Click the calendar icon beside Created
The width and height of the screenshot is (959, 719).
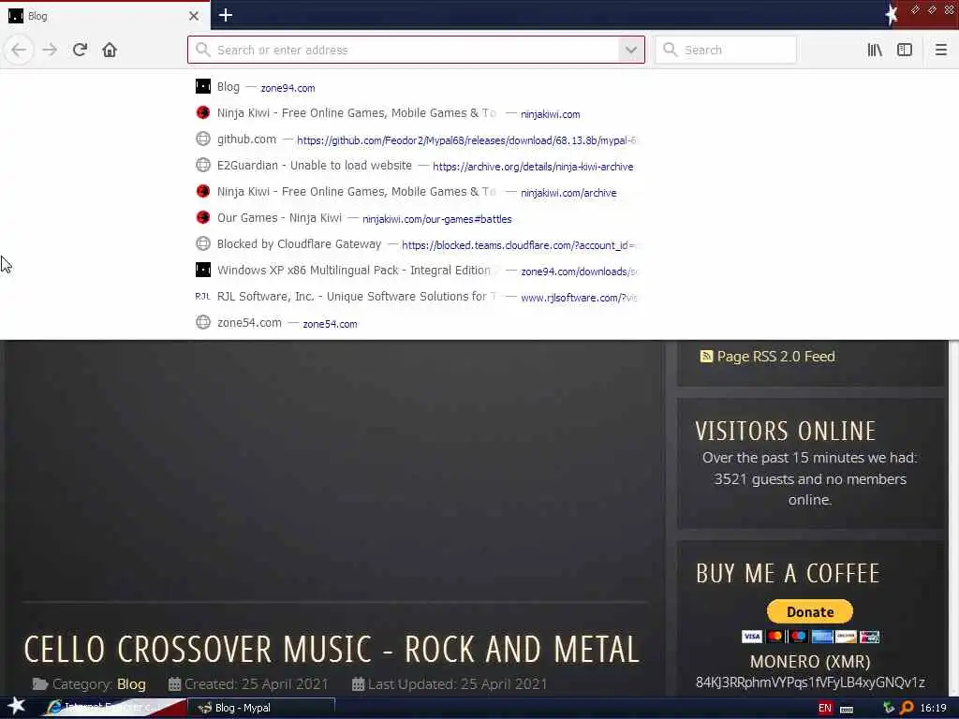[175, 683]
